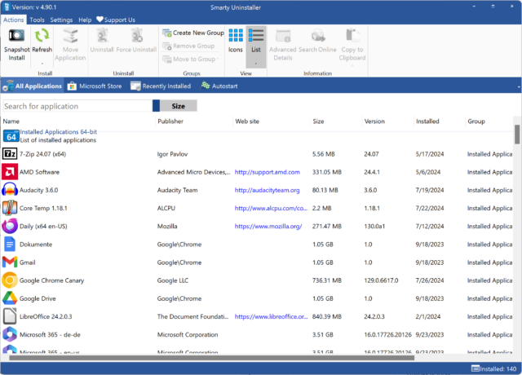
Task: Open the mozilla.org link
Action: coord(268,226)
